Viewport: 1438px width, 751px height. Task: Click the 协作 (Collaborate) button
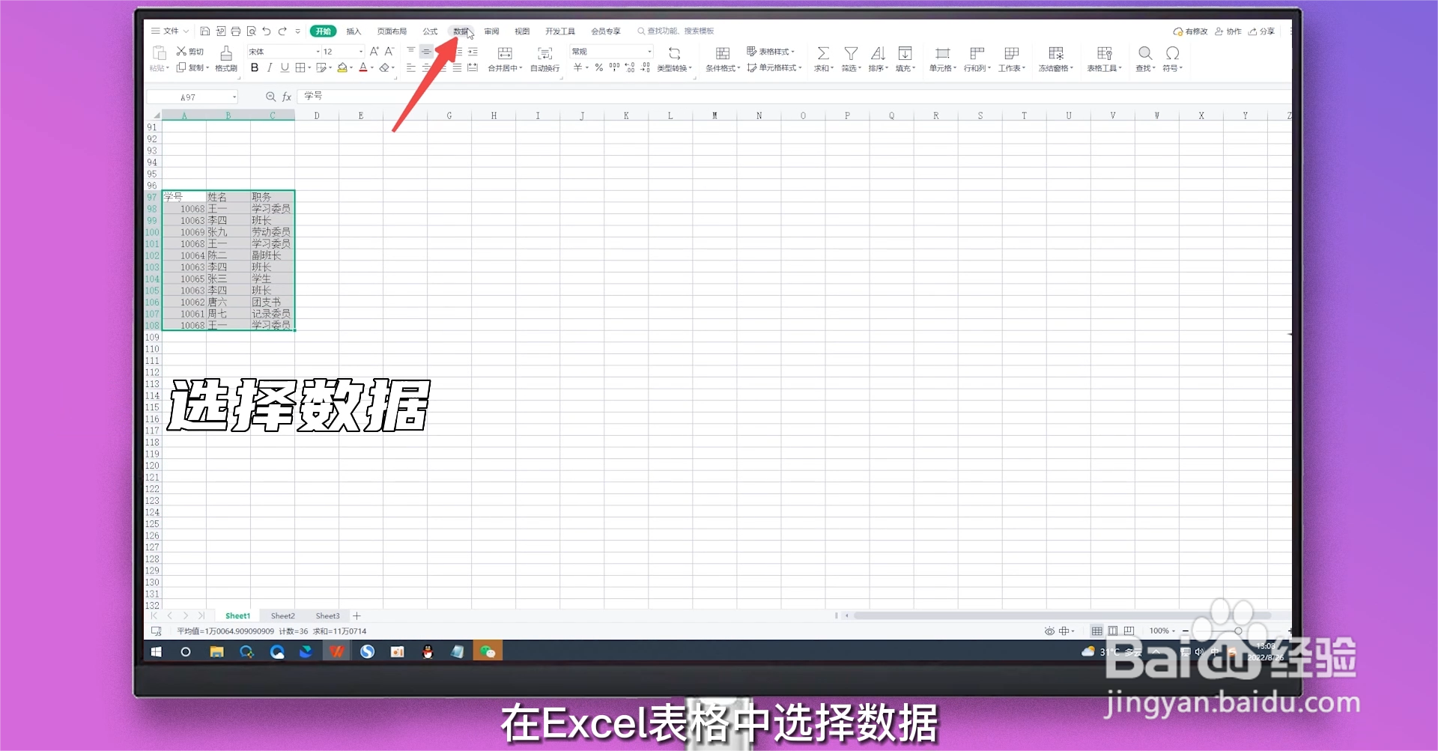point(1228,31)
